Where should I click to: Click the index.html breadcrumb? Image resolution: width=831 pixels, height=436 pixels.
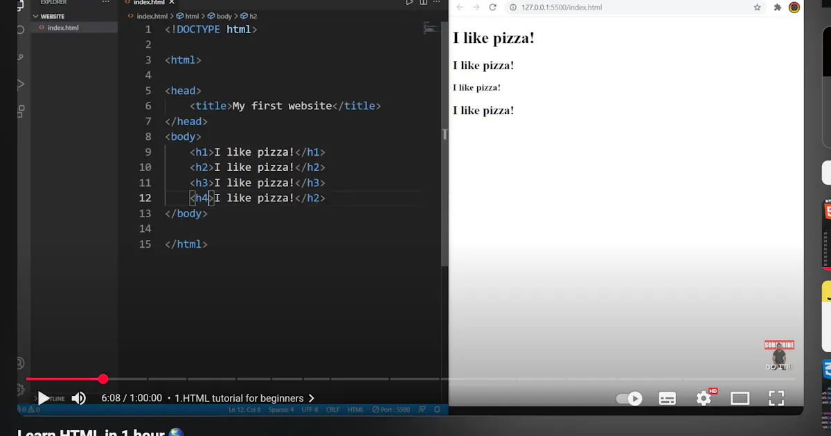152,16
